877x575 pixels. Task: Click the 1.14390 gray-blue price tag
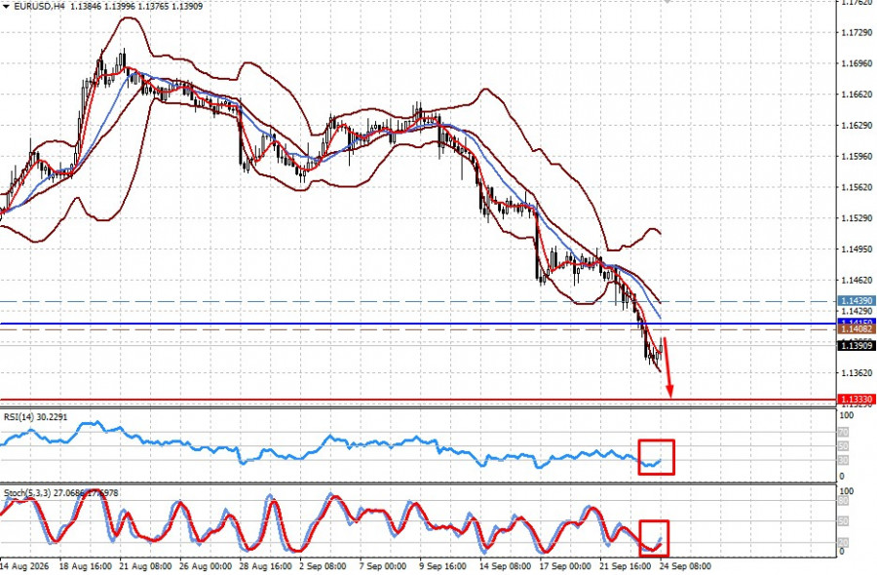(856, 301)
